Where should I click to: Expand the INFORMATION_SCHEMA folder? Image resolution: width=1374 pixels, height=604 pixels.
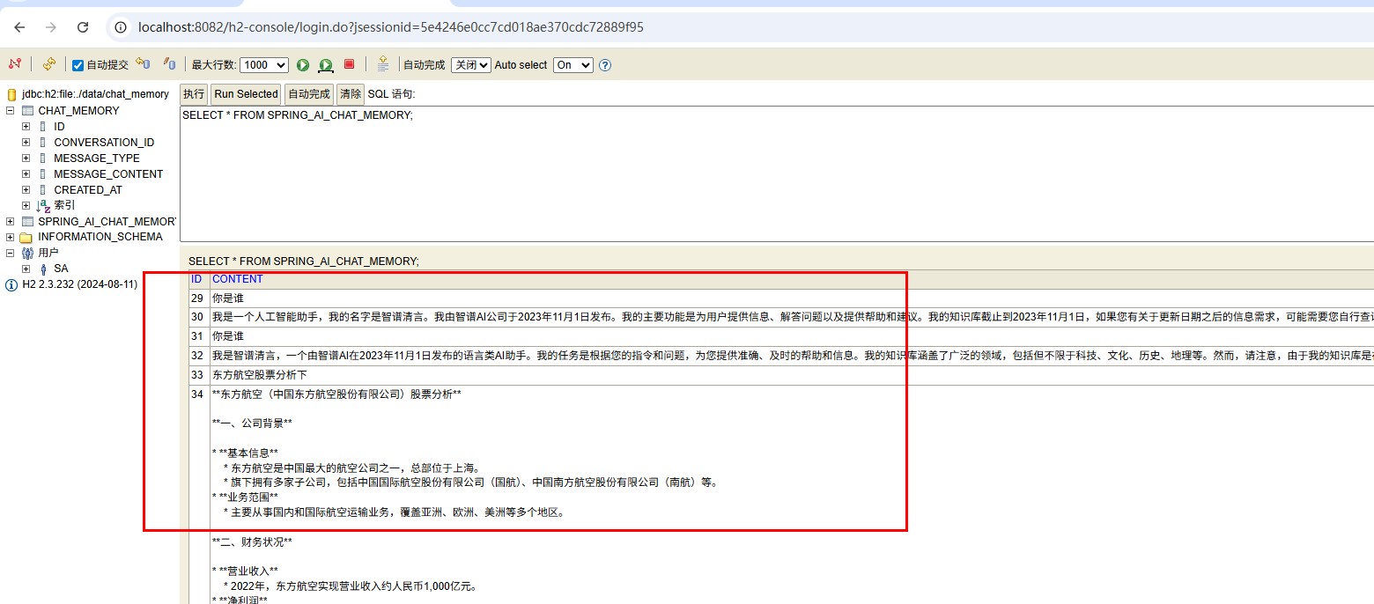pos(11,237)
